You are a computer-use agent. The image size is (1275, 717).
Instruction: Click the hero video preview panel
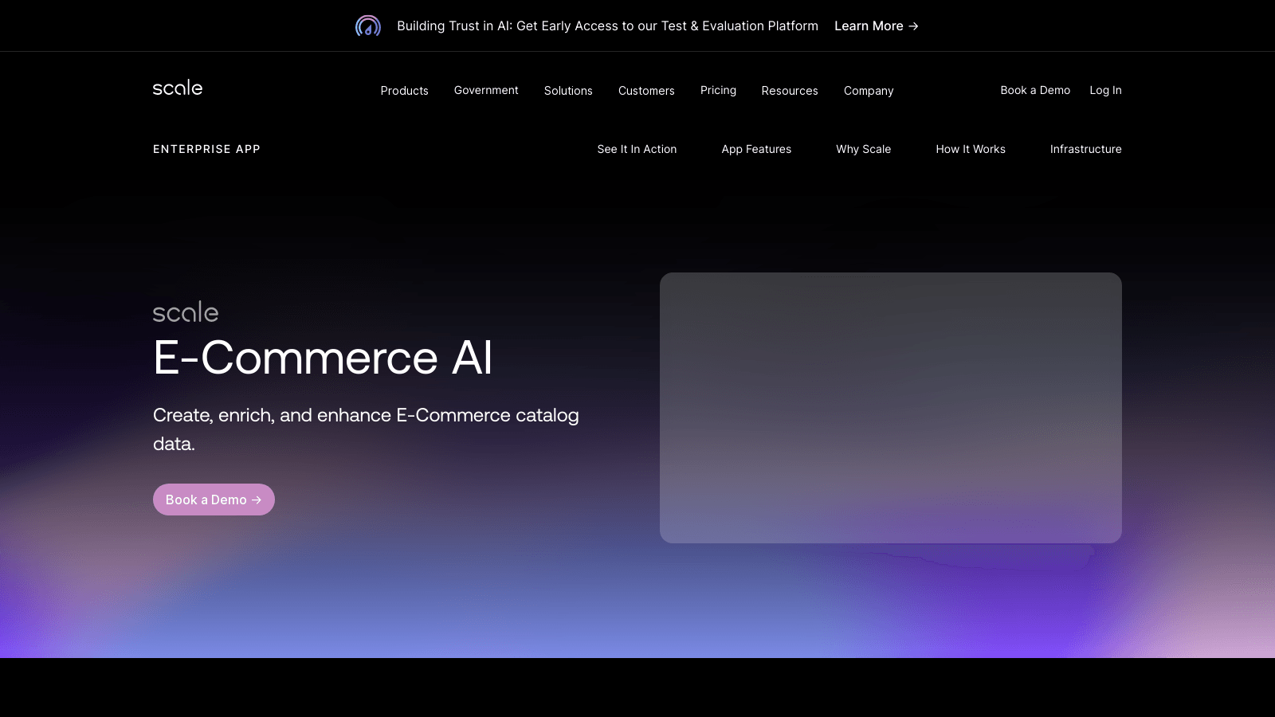coord(891,408)
